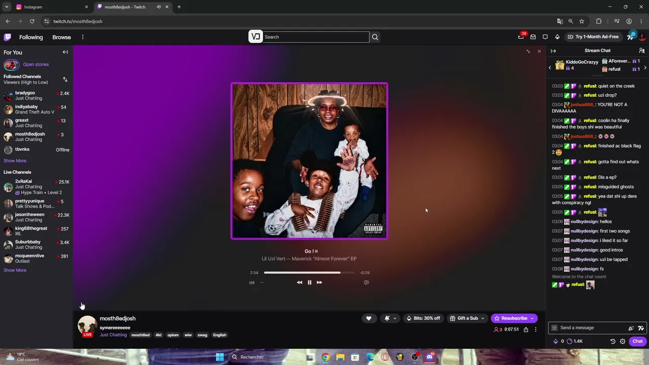Image resolution: width=649 pixels, height=365 pixels.
Task: Open chat rewind history icon
Action: (x=612, y=341)
